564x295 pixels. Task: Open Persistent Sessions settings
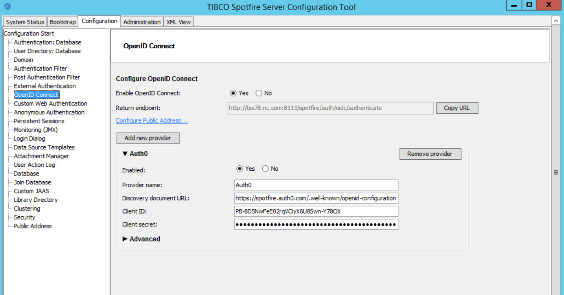click(39, 121)
